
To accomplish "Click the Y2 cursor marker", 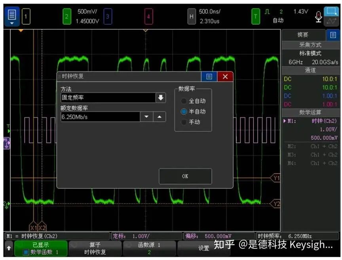I will [275, 204].
